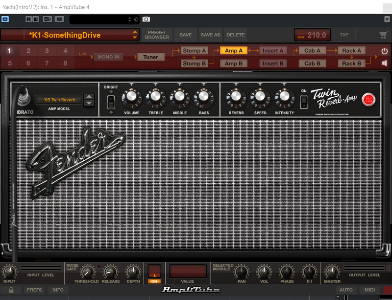The height and width of the screenshot is (300, 392).
Task: Select chain preset slot 2
Action: (x=28, y=51)
